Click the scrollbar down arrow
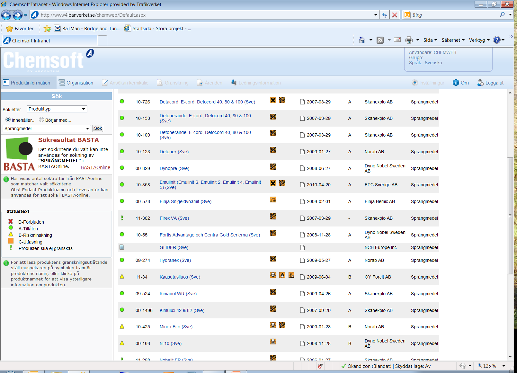The image size is (517, 373). tap(510, 357)
